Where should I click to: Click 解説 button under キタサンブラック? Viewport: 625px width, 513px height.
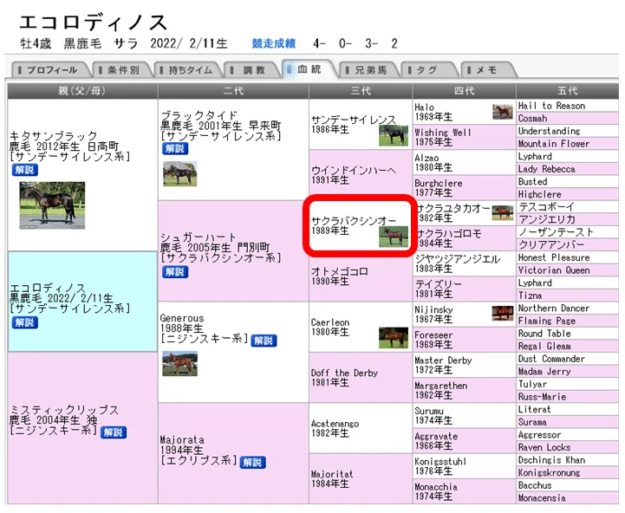pyautogui.click(x=25, y=170)
